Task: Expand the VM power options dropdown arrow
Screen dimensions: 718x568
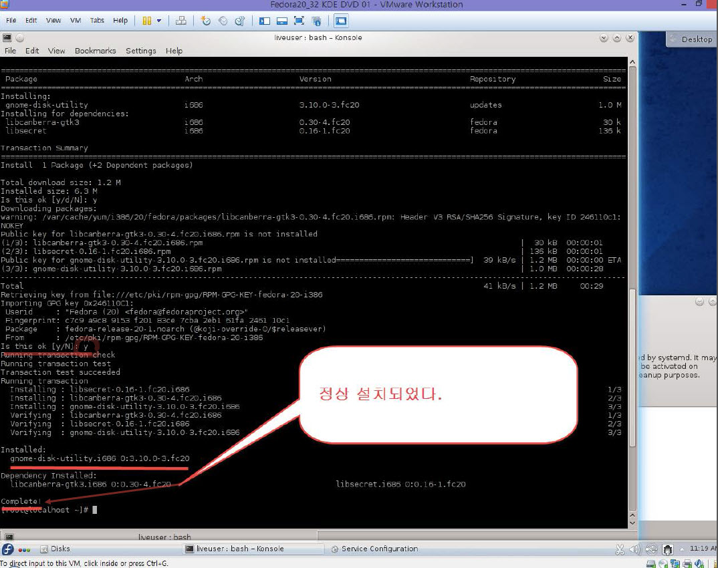Action: pyautogui.click(x=159, y=21)
